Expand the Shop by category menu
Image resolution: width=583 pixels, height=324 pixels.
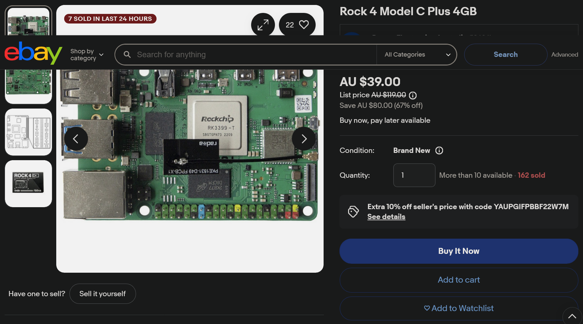tap(87, 55)
